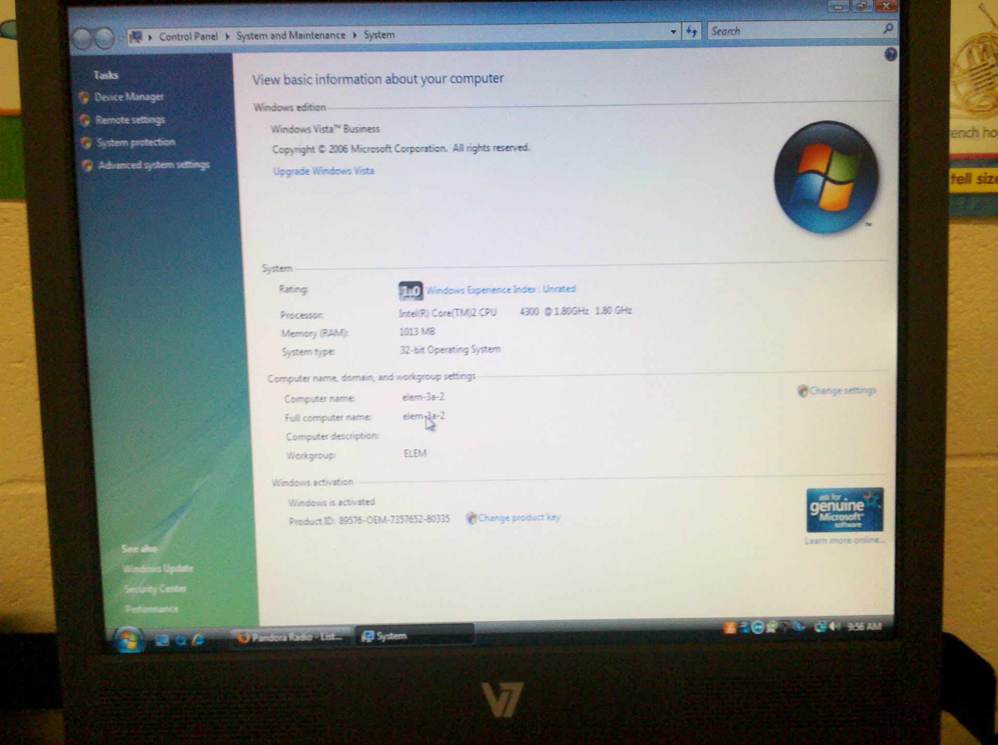Open Device Manager from Tasks pane
Viewport: 998px width, 745px height.
click(x=129, y=97)
